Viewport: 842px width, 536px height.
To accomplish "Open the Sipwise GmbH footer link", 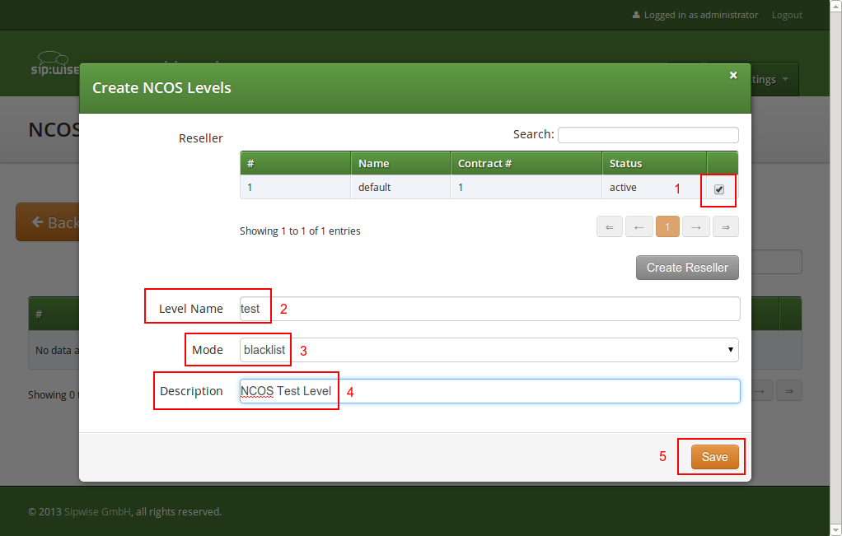I will click(97, 511).
